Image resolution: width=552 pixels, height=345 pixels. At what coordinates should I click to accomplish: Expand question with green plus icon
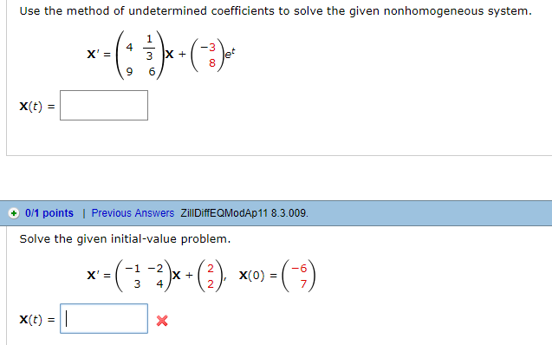(x=13, y=213)
